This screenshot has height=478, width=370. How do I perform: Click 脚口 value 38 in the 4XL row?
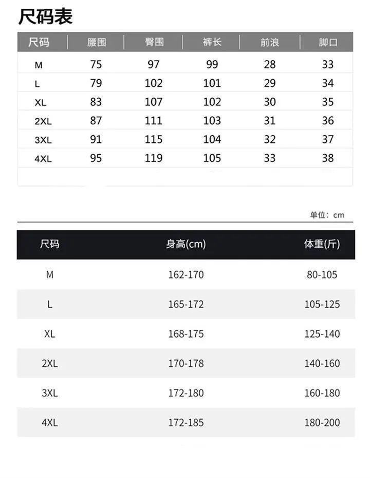(x=328, y=158)
